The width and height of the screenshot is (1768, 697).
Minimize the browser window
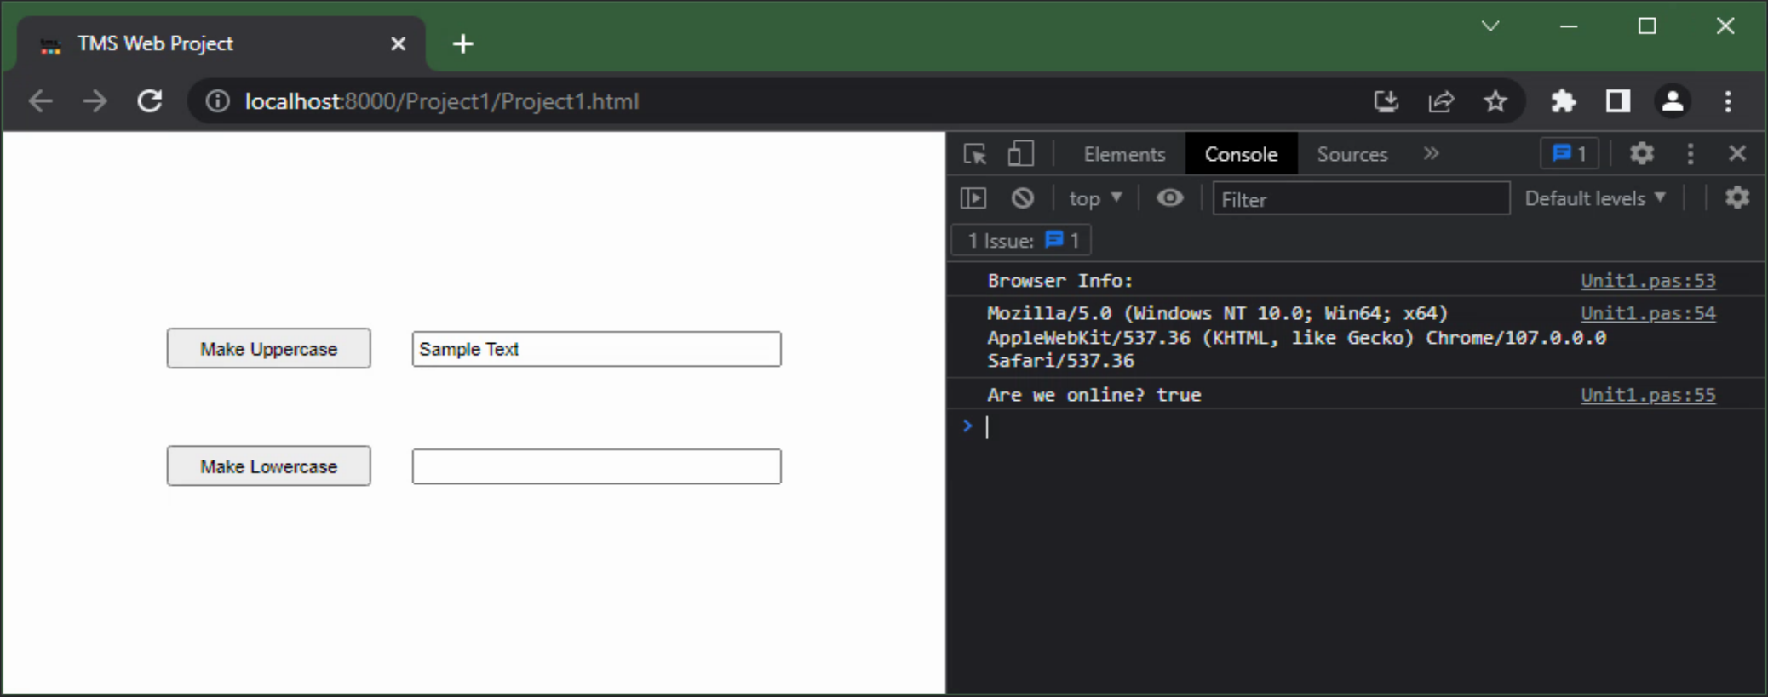(1569, 26)
